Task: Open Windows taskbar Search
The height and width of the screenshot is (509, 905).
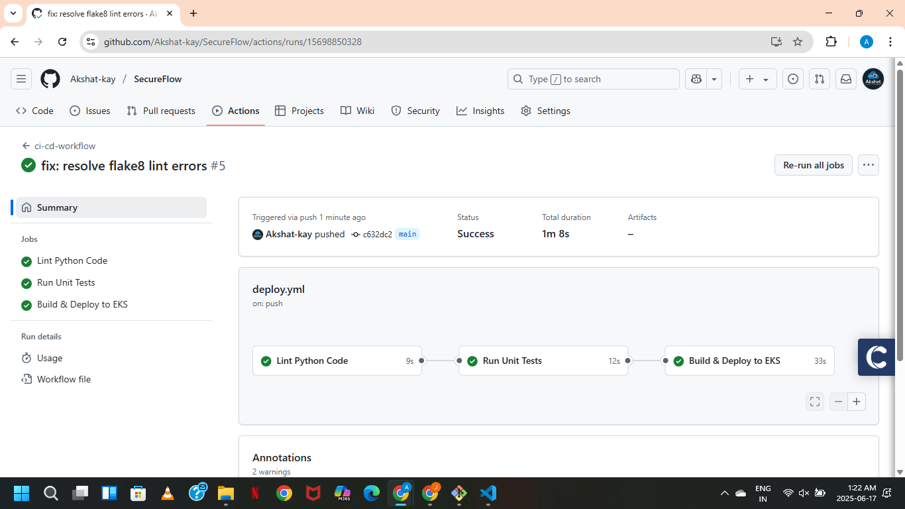Action: [x=51, y=493]
